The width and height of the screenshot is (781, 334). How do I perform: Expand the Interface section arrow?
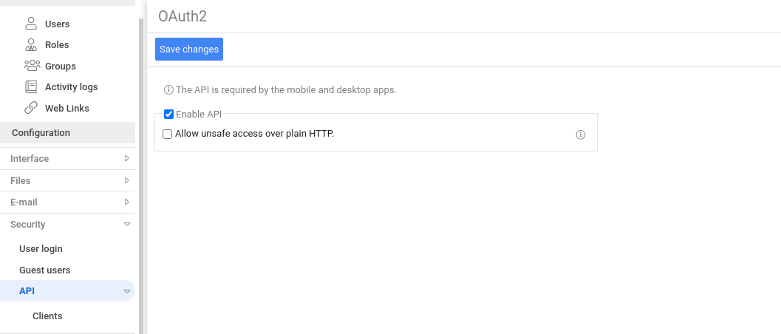(x=127, y=159)
